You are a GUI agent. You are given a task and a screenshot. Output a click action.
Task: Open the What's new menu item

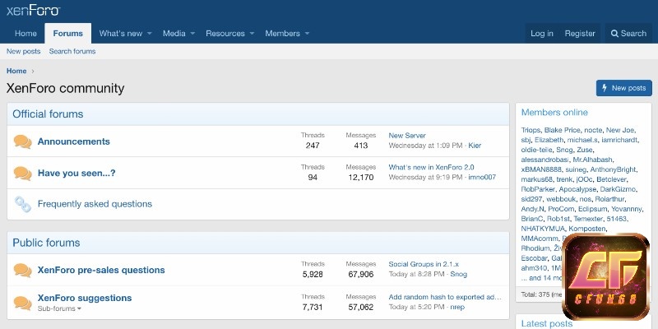click(x=121, y=34)
